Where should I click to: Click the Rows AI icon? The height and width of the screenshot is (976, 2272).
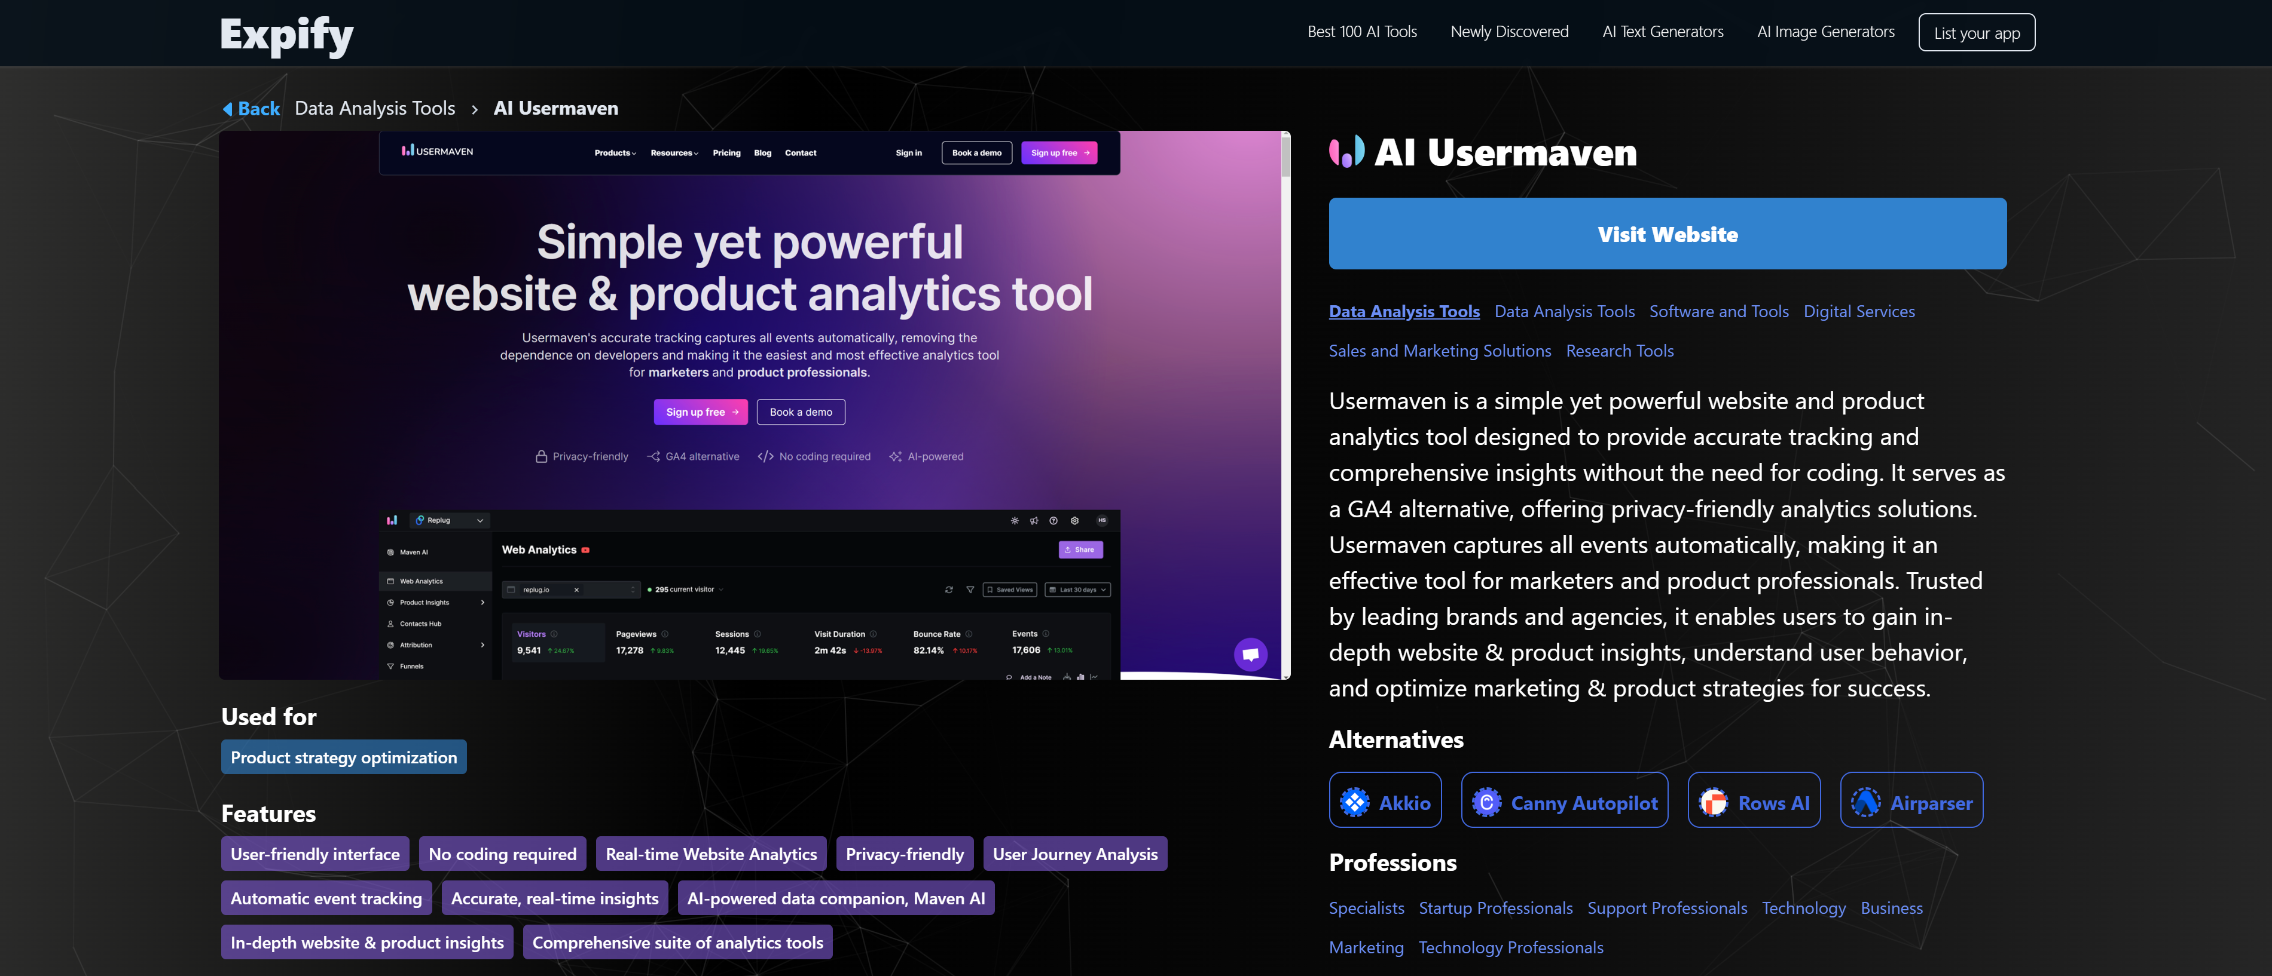pyautogui.click(x=1713, y=802)
